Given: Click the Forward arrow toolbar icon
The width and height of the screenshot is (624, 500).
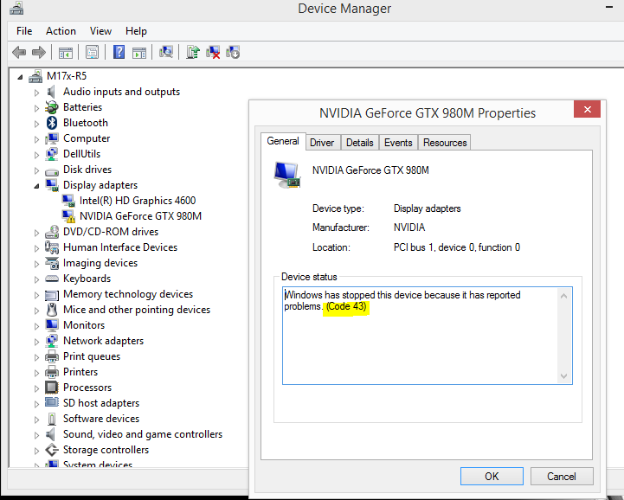Looking at the screenshot, I should 39,52.
